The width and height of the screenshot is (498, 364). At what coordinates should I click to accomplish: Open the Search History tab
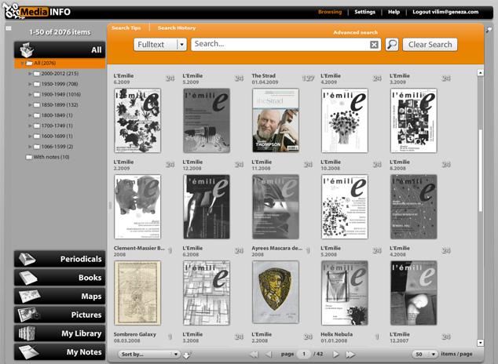coord(177,28)
